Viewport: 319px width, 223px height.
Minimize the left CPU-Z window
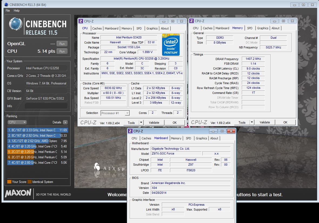164,21
